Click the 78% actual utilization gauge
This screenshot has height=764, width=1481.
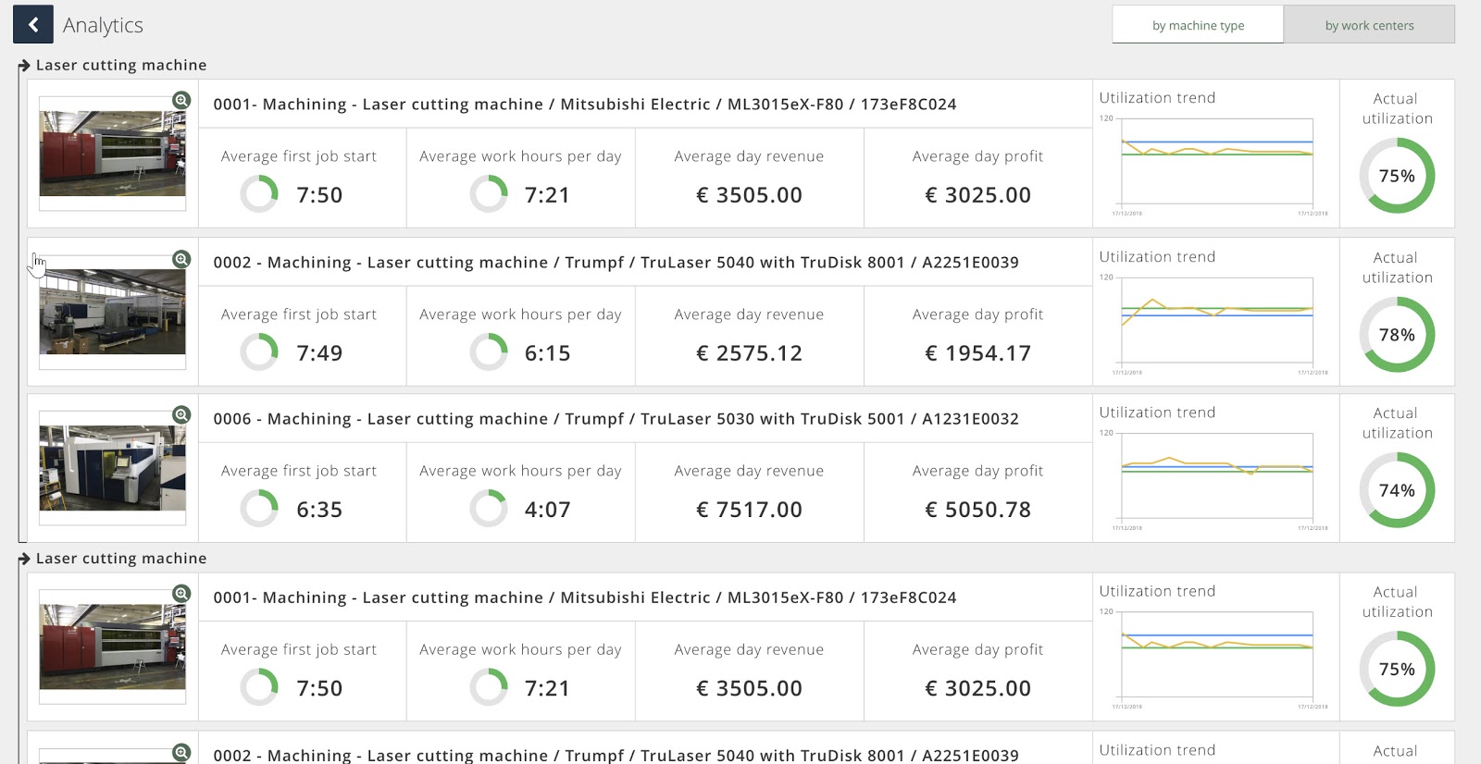pyautogui.click(x=1397, y=335)
